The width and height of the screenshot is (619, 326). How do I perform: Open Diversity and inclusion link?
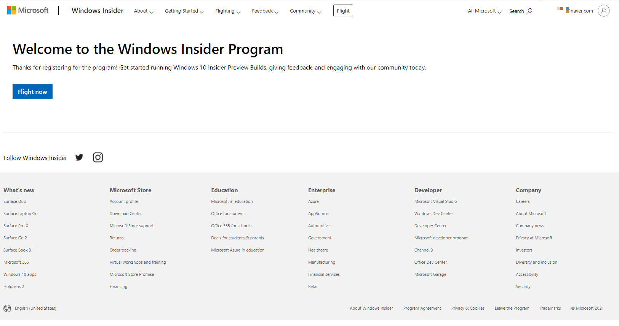536,262
